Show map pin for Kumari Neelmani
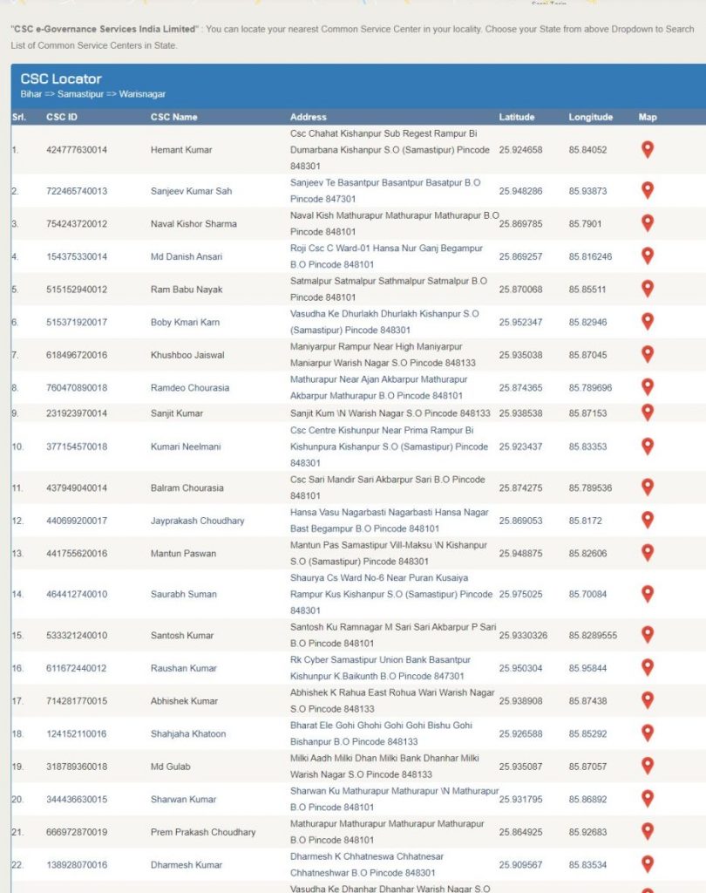This screenshot has height=893, width=706. pyautogui.click(x=648, y=446)
